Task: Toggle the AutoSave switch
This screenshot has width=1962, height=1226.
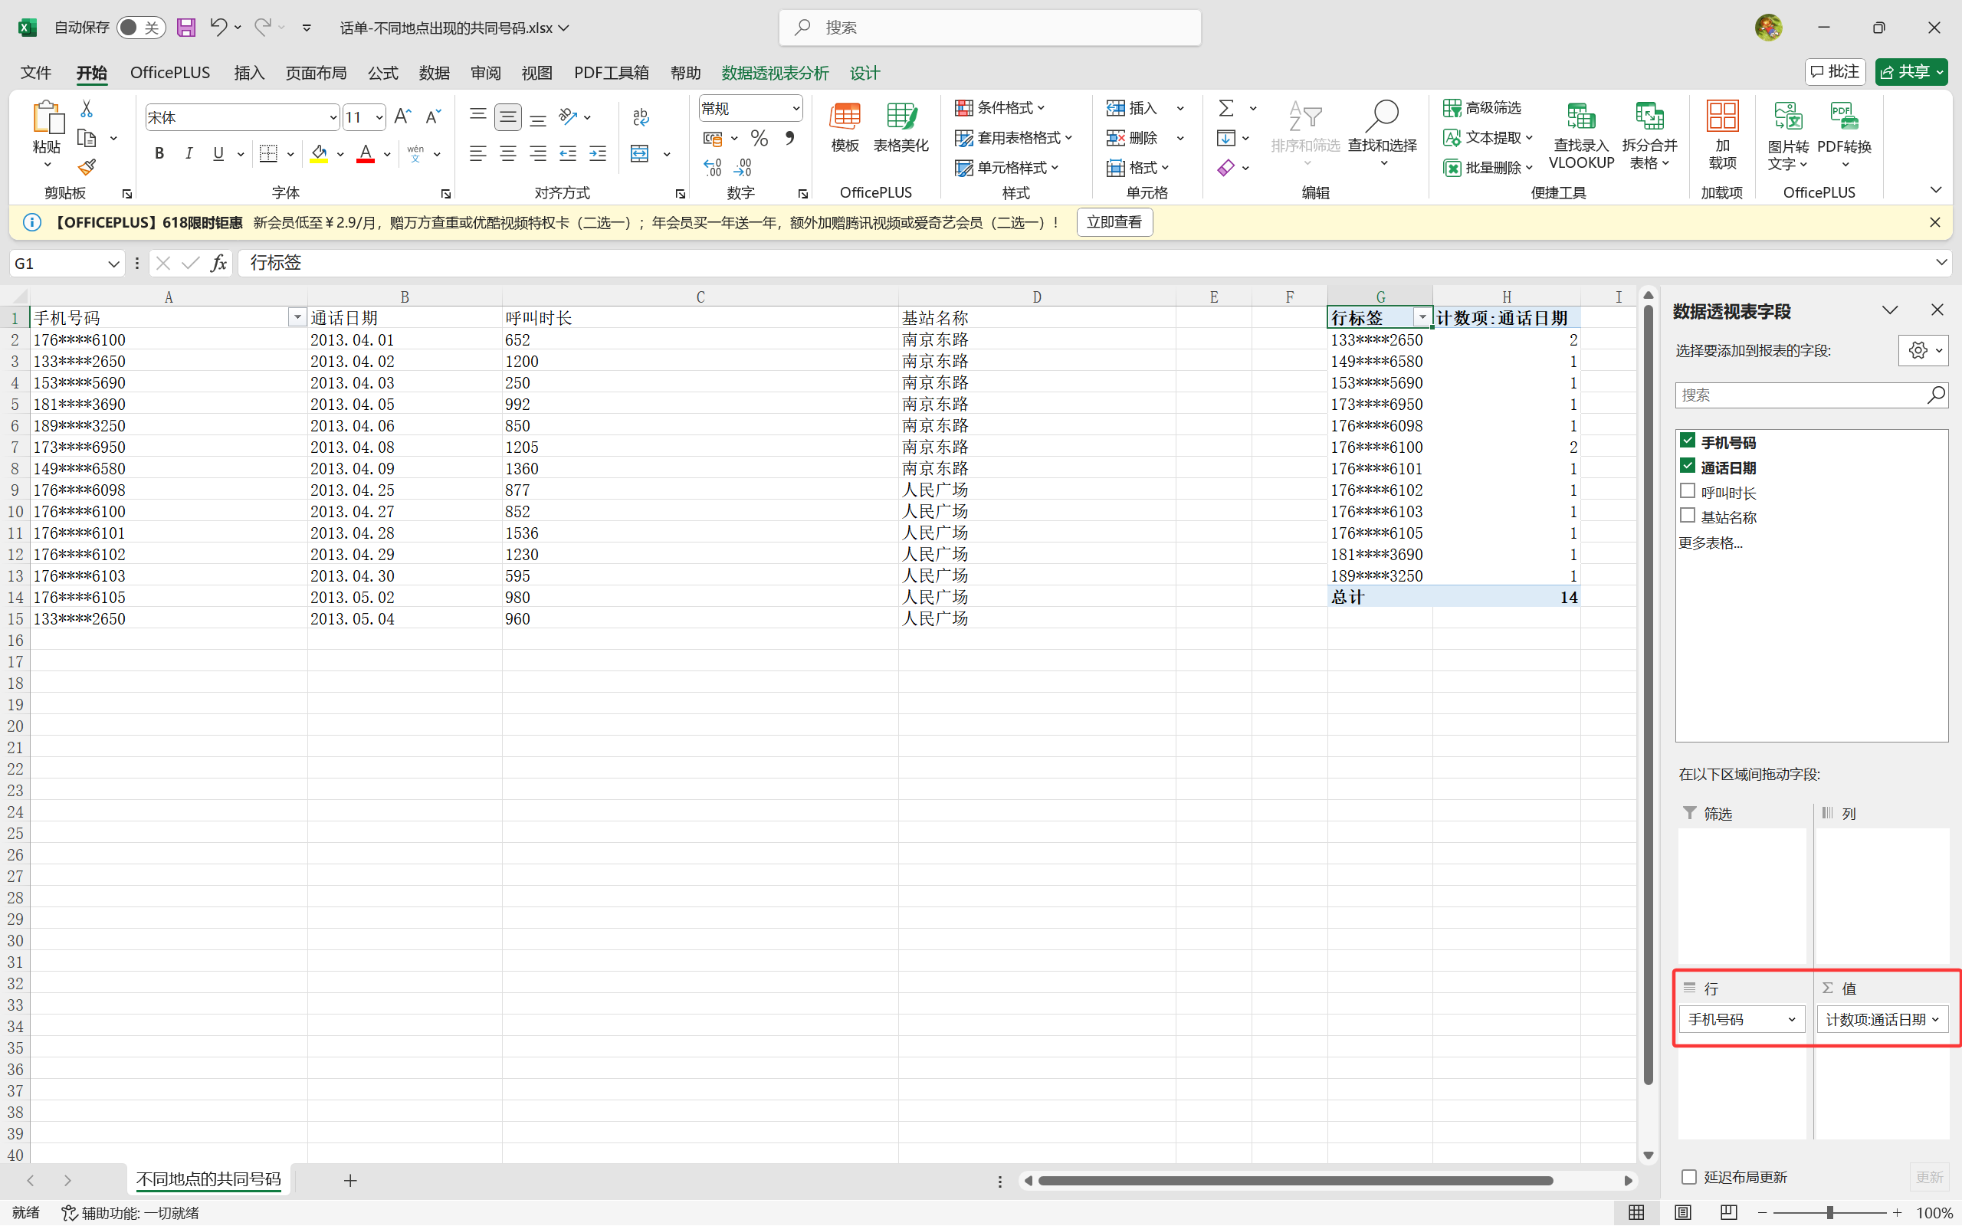Action: [140, 28]
